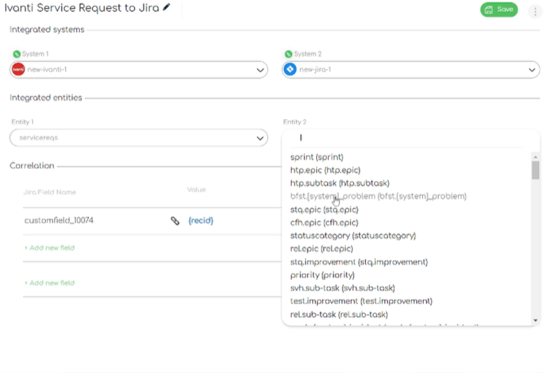Open the Entity 1 servicereqs dropdown
Screen dimensions: 546x373
click(x=260, y=138)
